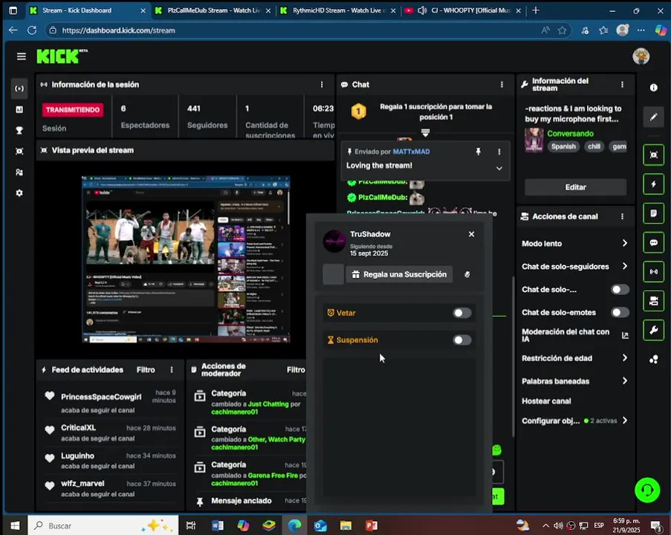The image size is (671, 535).
Task: Toggle the lightning activity feed widget icon
Action: tap(653, 184)
